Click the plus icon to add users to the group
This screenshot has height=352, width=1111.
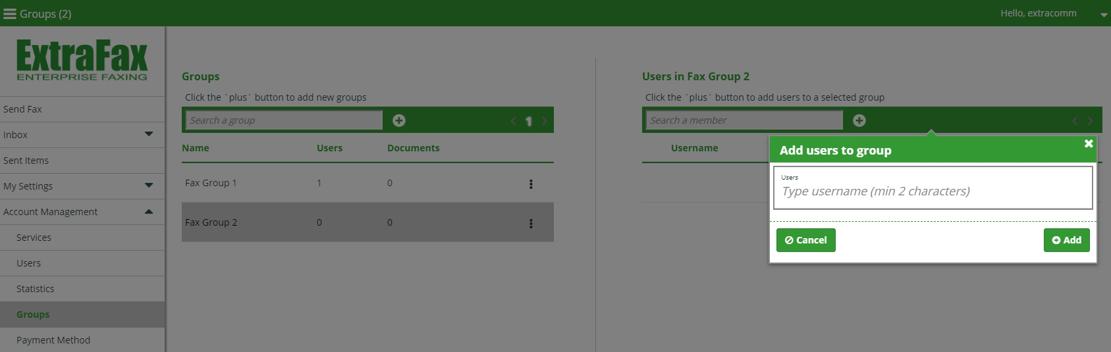(x=859, y=120)
